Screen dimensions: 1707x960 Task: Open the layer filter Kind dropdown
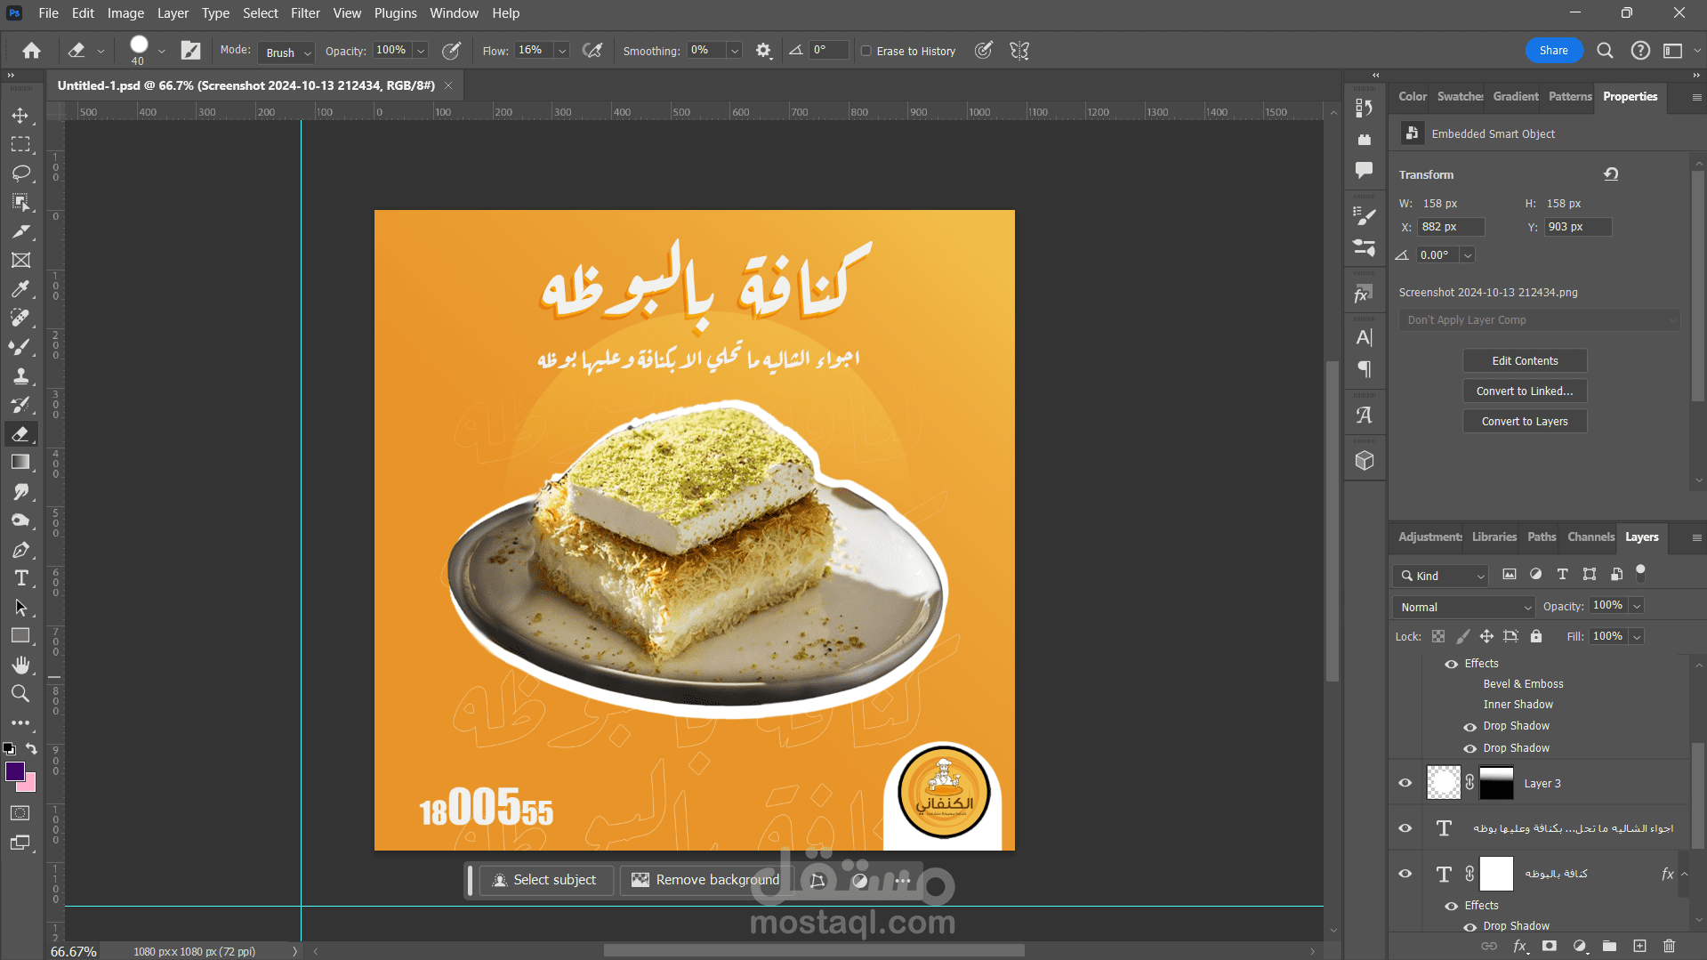(x=1440, y=576)
